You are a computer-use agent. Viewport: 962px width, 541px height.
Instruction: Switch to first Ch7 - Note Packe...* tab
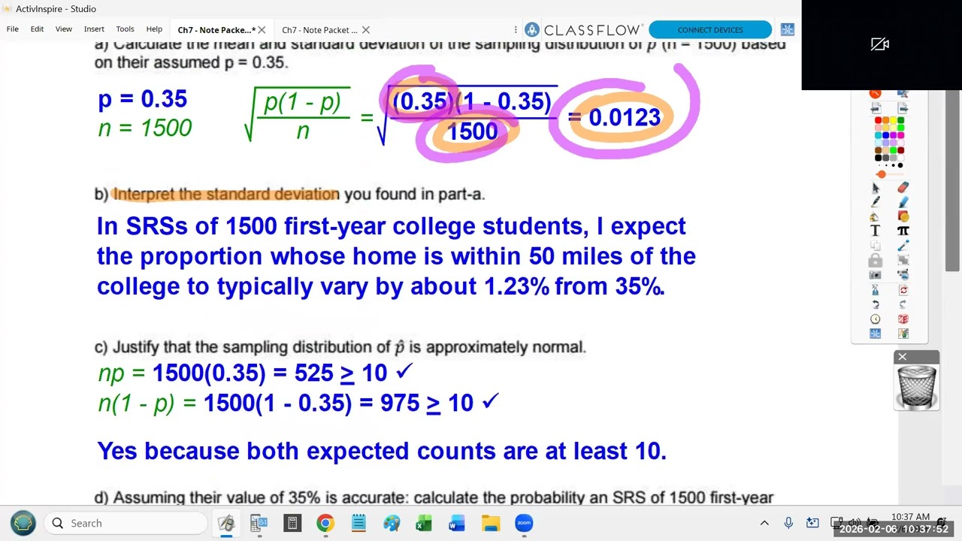click(x=215, y=30)
